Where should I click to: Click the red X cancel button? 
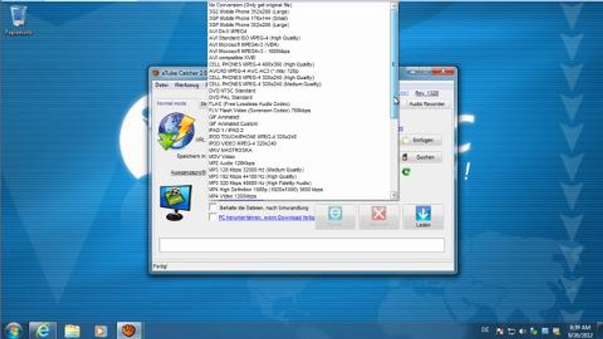[x=379, y=217]
